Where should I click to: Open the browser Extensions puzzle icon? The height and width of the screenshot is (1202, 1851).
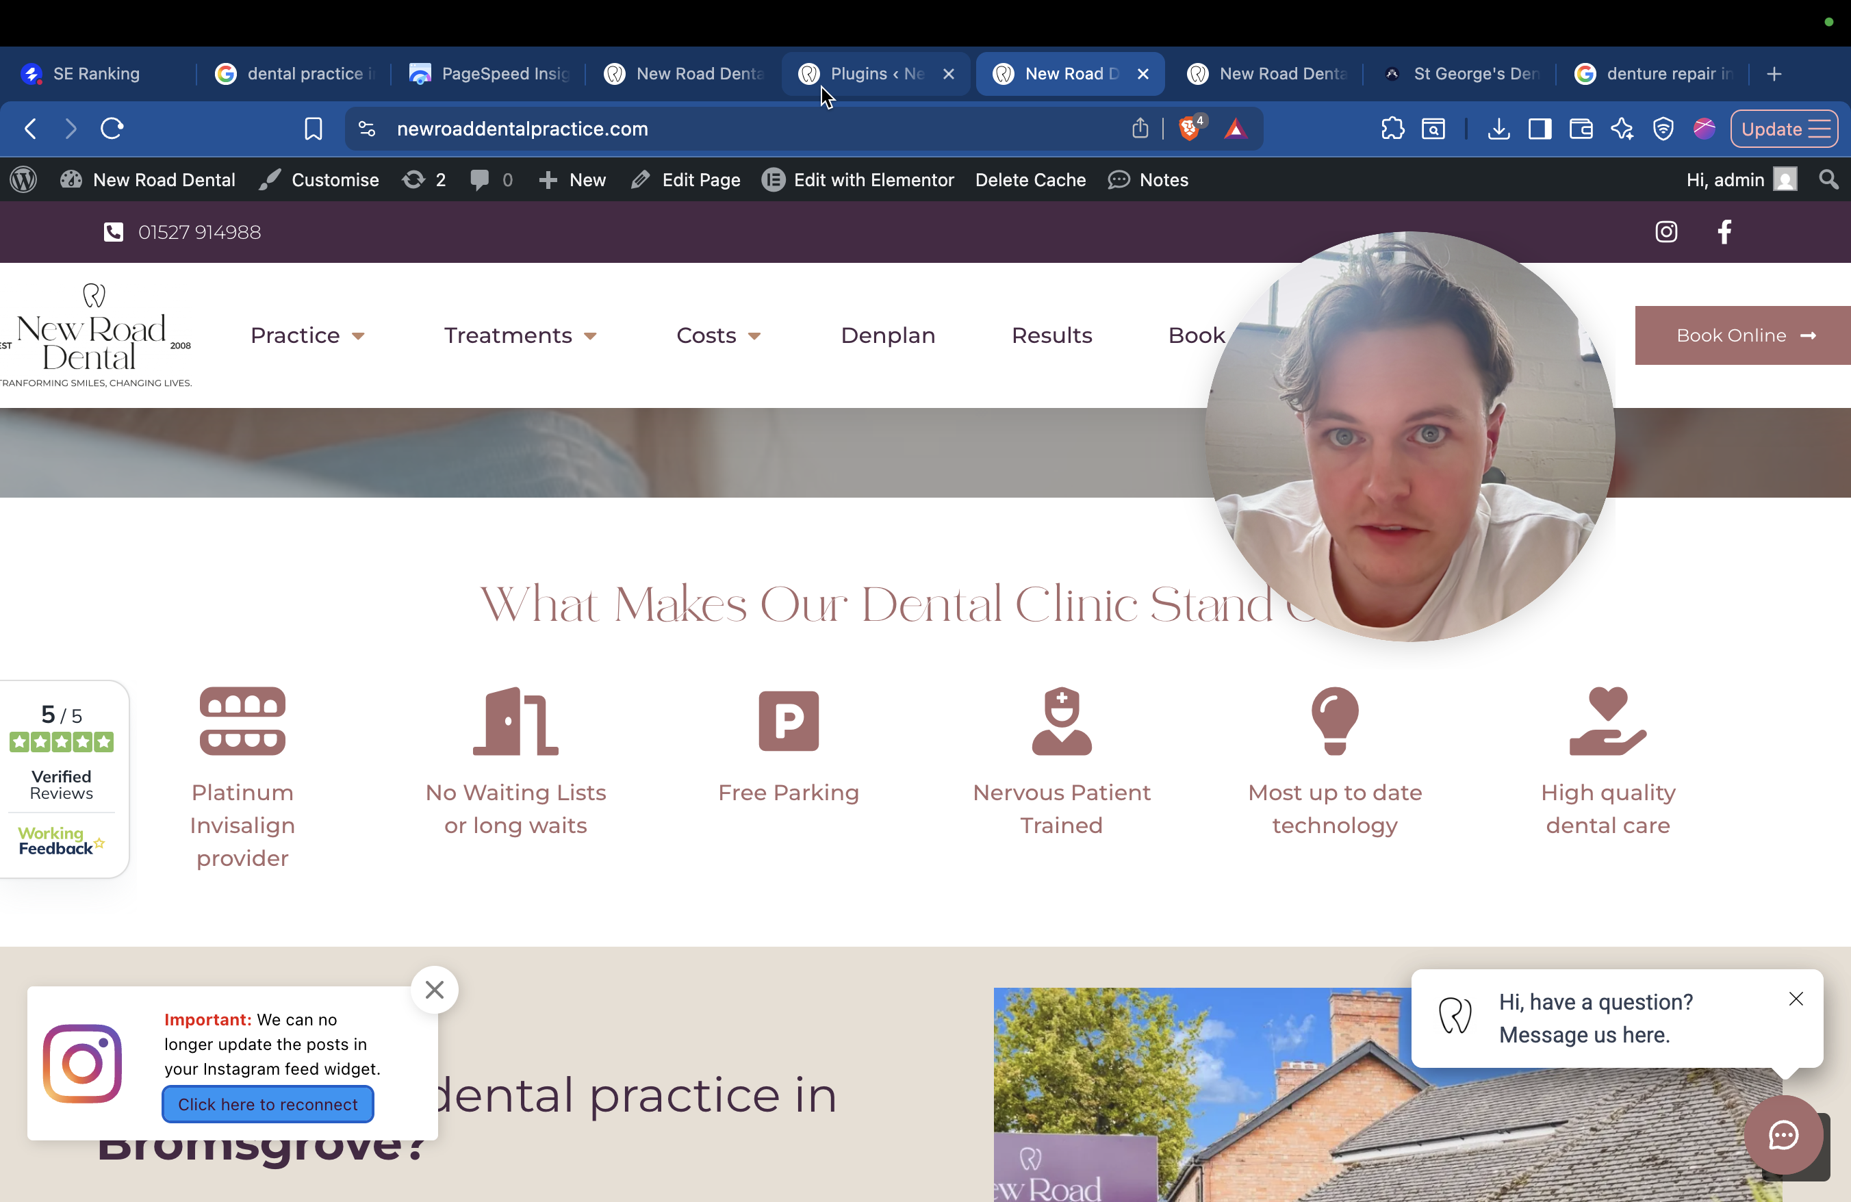(1392, 128)
